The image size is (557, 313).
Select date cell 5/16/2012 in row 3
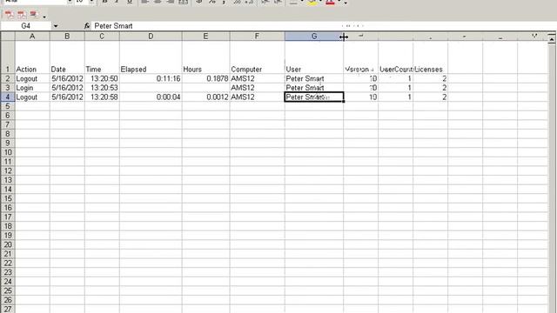pyautogui.click(x=67, y=88)
